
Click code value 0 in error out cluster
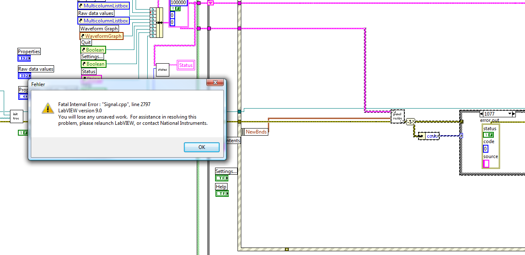pyautogui.click(x=485, y=149)
